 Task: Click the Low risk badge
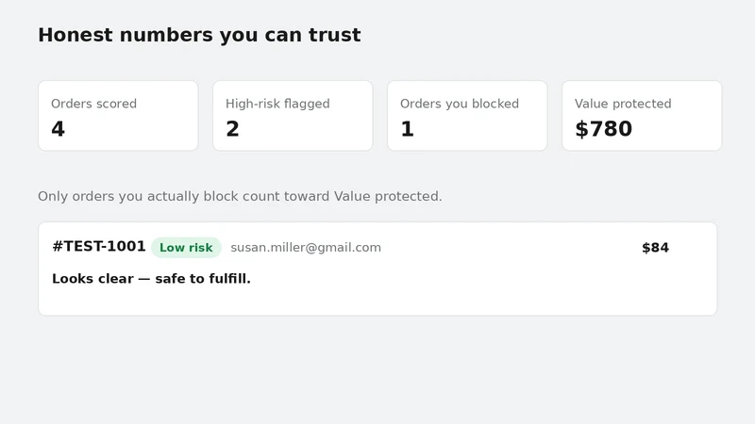[186, 248]
